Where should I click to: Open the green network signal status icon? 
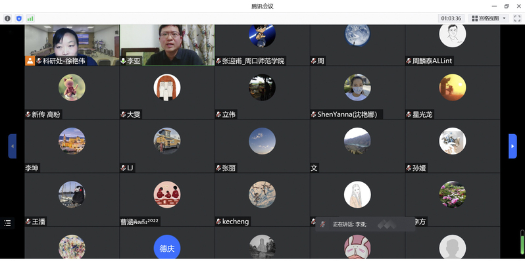(30, 18)
